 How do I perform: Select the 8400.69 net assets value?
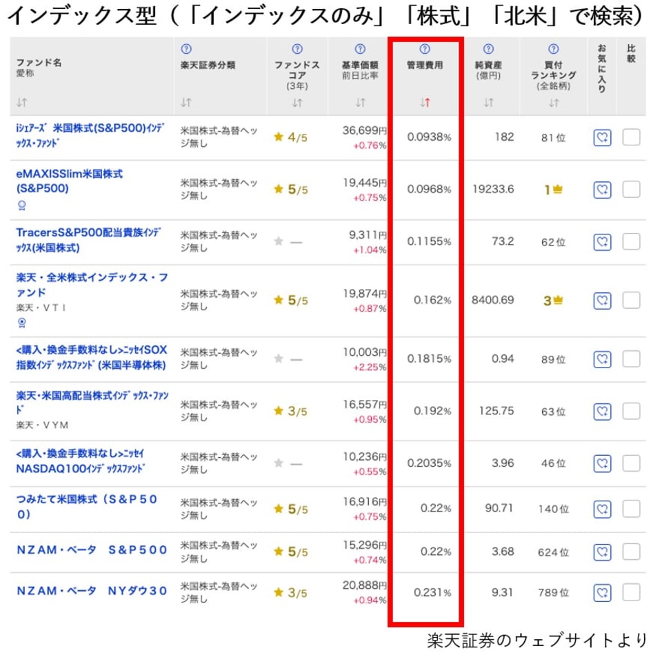(492, 300)
